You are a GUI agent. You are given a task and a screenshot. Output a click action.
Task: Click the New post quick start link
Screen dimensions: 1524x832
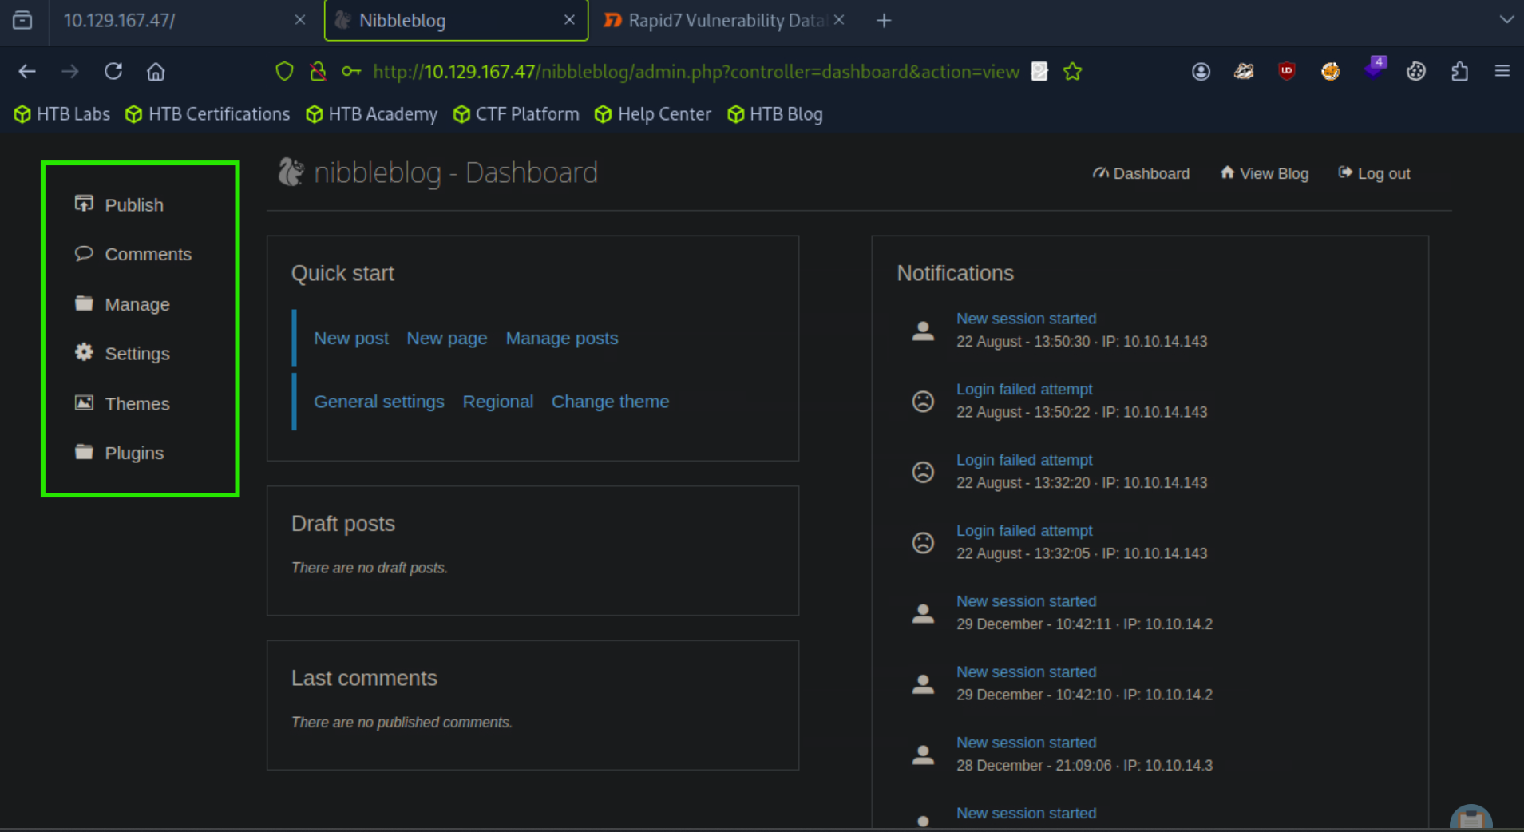[x=351, y=339]
